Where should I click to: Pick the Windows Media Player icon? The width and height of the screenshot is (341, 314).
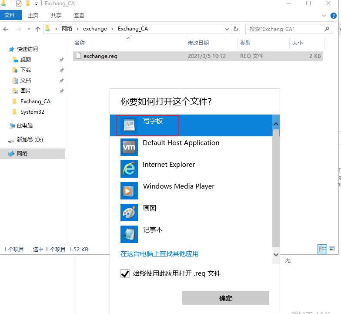tap(129, 191)
